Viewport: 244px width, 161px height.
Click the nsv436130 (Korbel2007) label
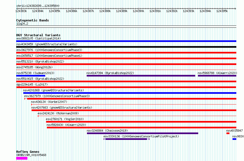click(49, 102)
